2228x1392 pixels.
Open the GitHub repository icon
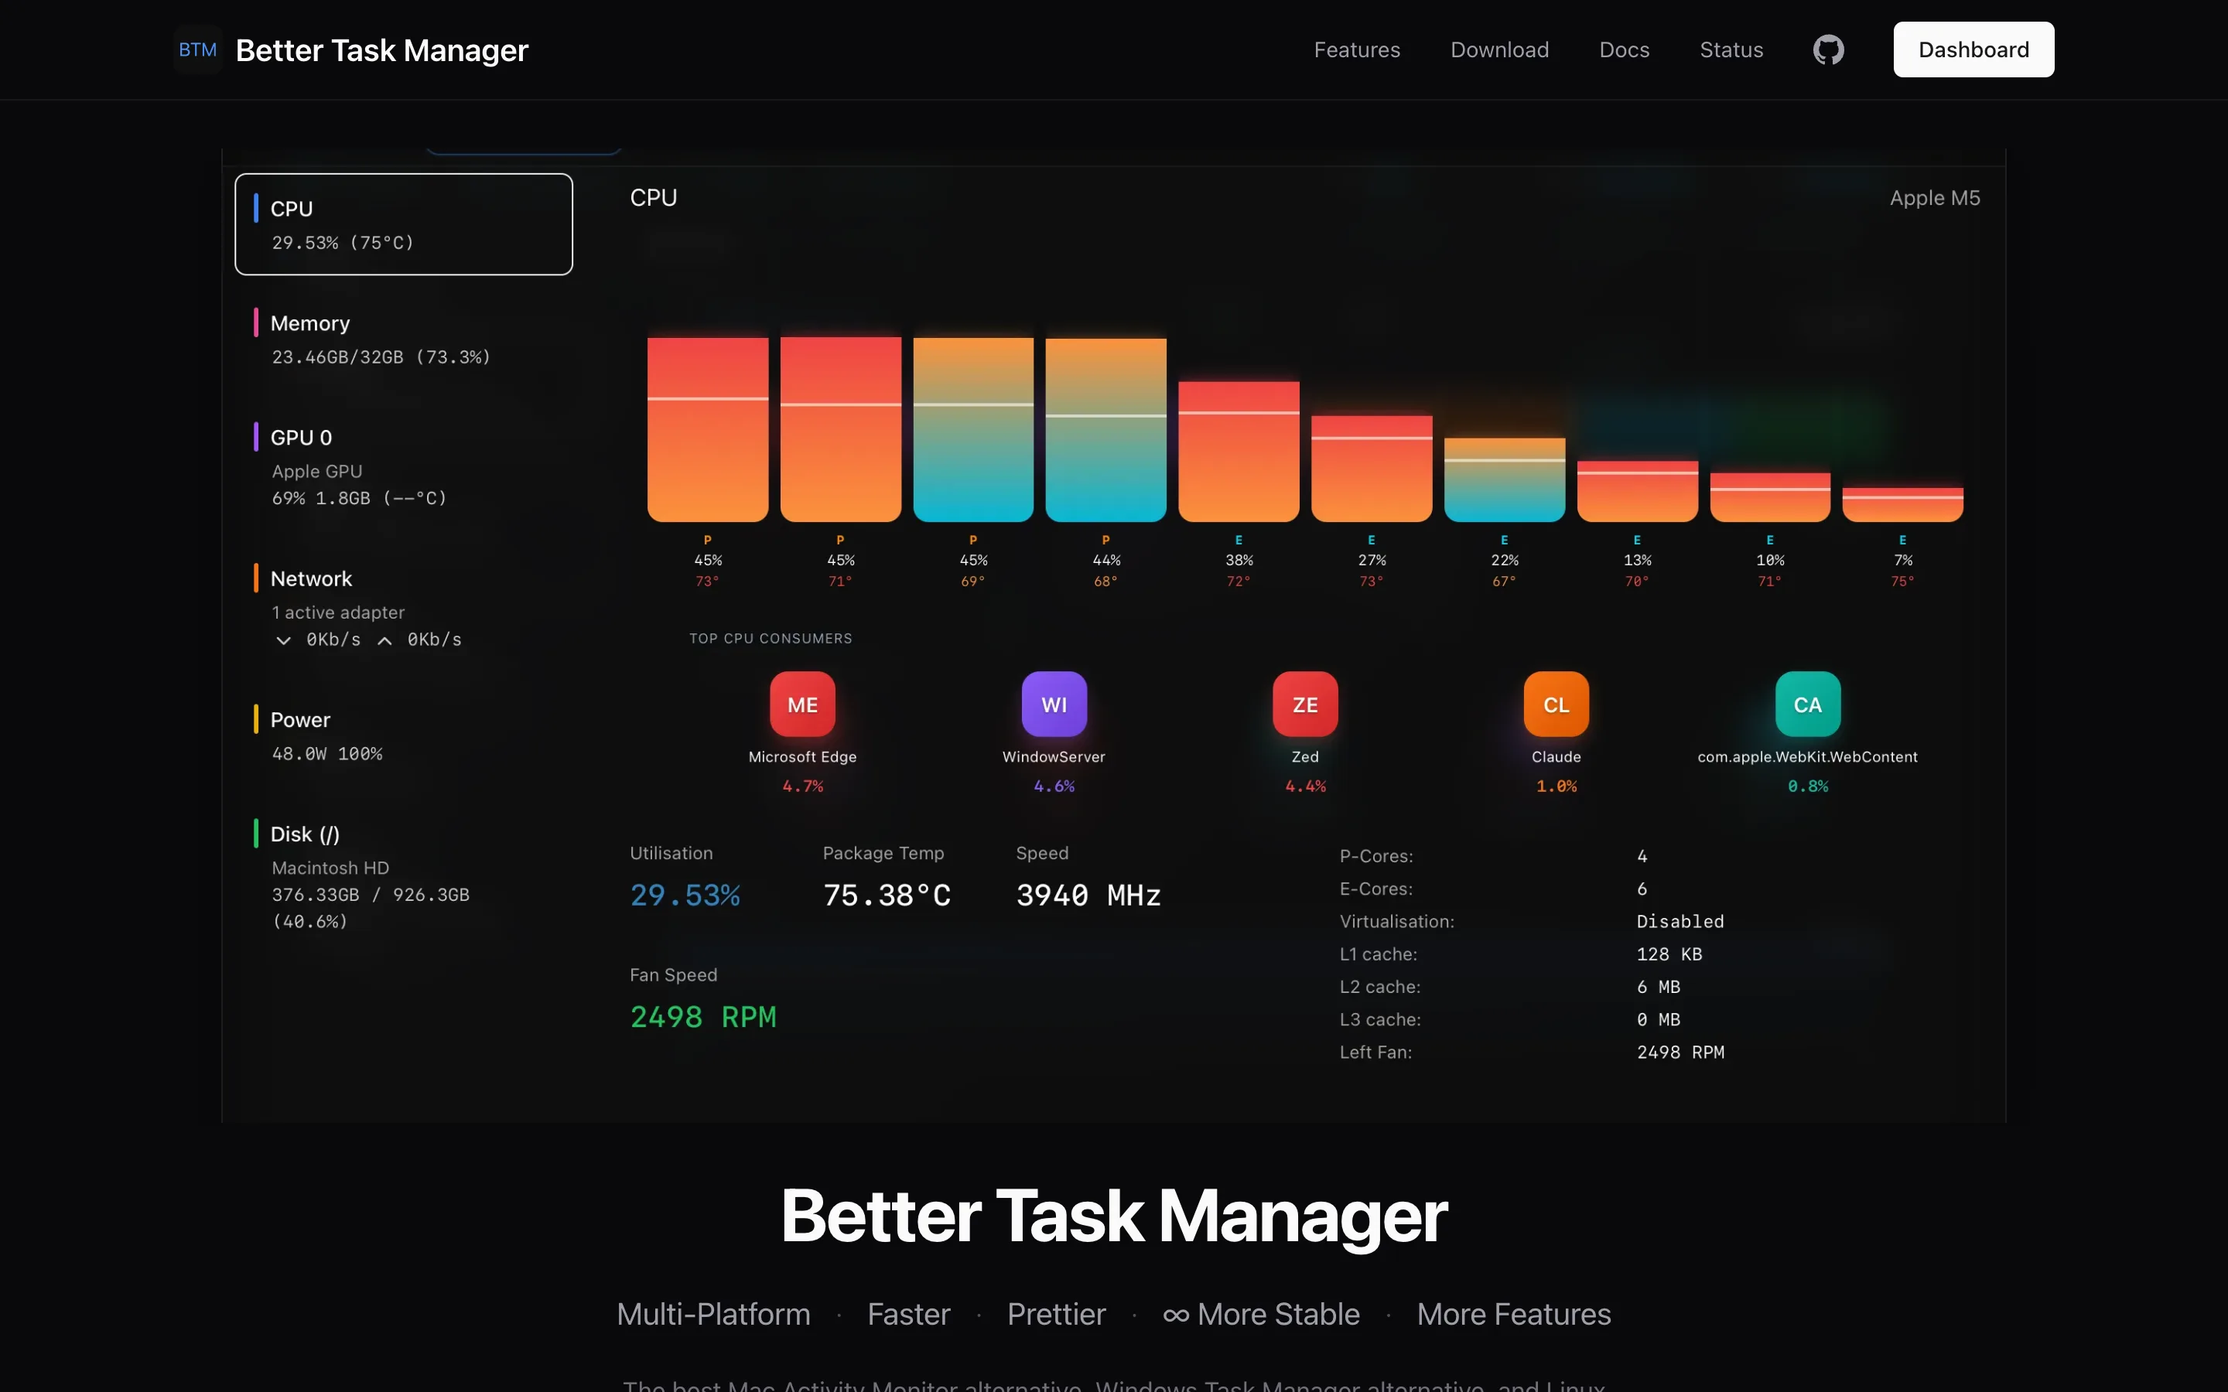(1829, 49)
